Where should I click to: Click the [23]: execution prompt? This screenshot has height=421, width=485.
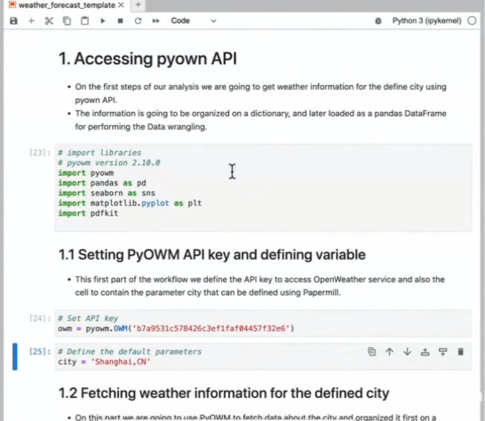coord(40,153)
